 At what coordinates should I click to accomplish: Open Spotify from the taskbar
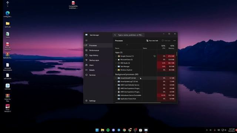click(x=108, y=130)
